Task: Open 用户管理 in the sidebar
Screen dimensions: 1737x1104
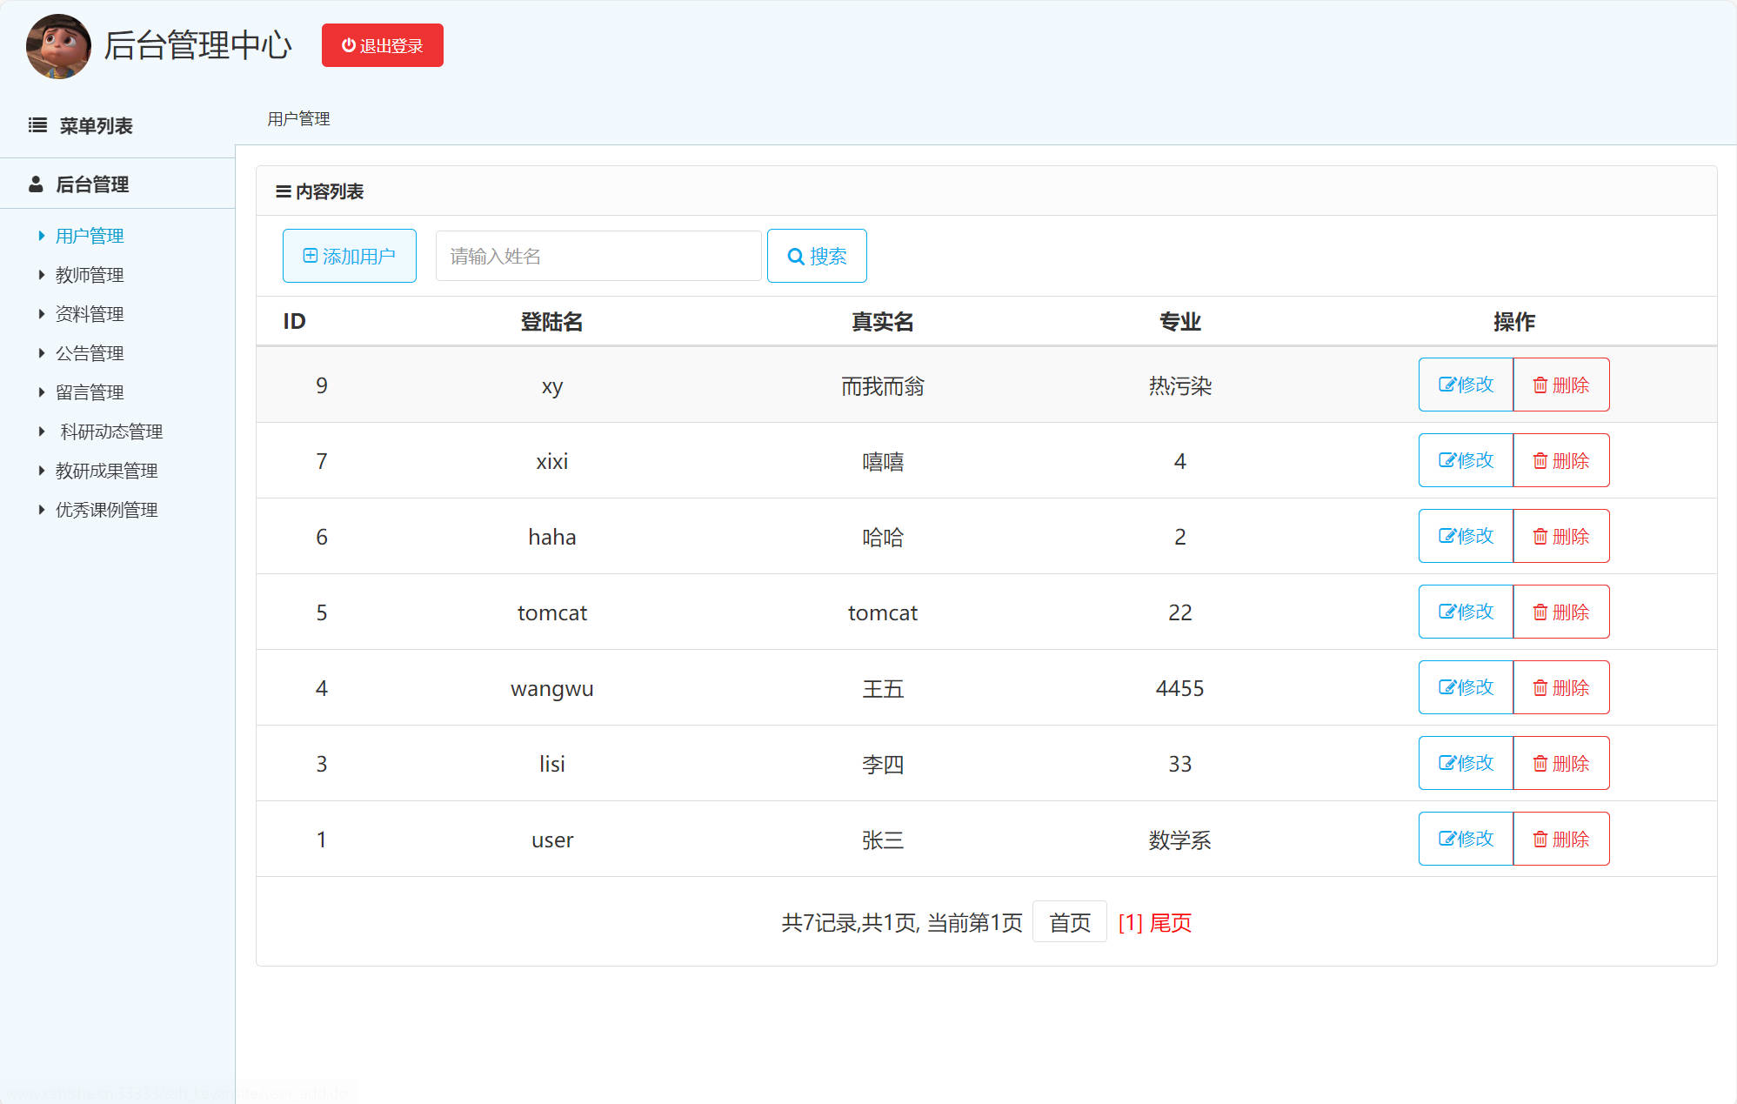Action: coord(90,236)
